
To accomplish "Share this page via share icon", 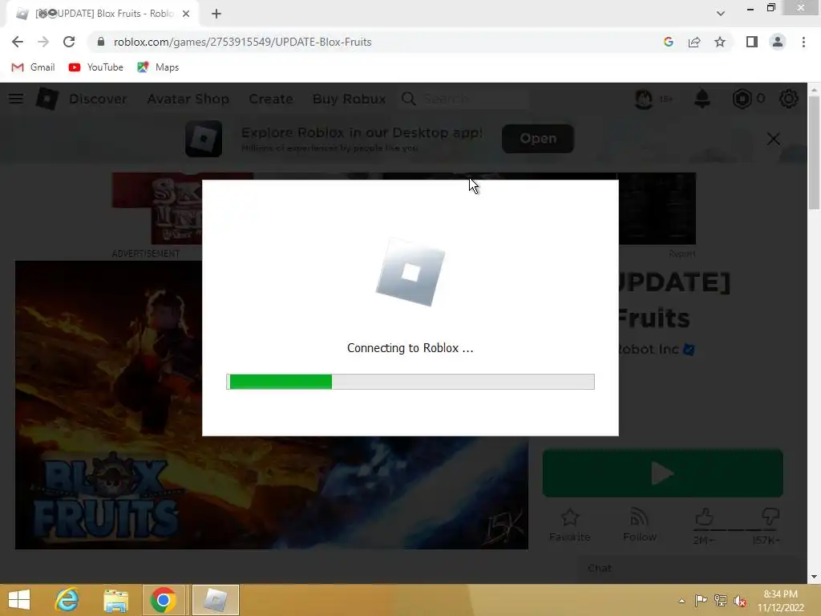I will click(694, 42).
